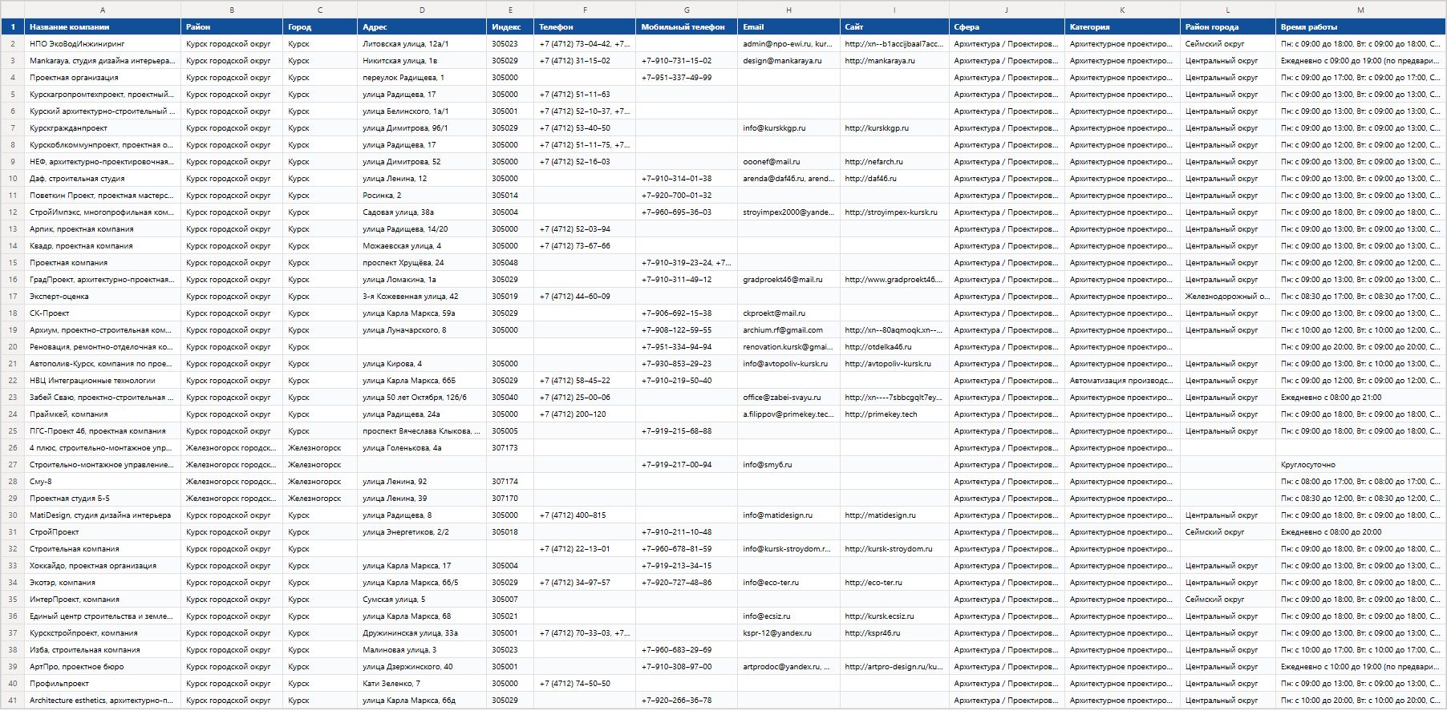Select column A by its letter header
The image size is (1447, 723).
click(103, 10)
